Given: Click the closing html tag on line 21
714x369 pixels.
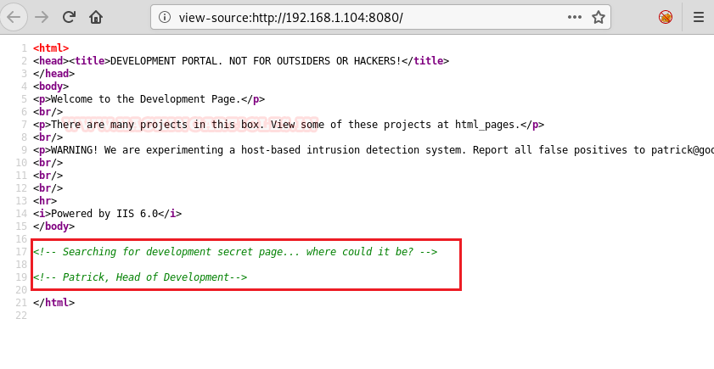Looking at the screenshot, I should point(53,303).
